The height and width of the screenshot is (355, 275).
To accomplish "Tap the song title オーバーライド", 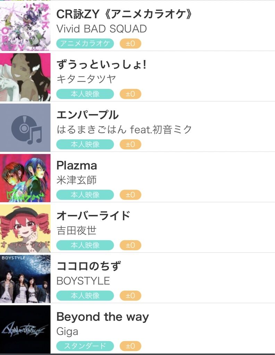I will [93, 216].
